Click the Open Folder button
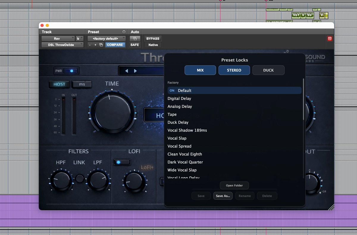 coord(234,185)
